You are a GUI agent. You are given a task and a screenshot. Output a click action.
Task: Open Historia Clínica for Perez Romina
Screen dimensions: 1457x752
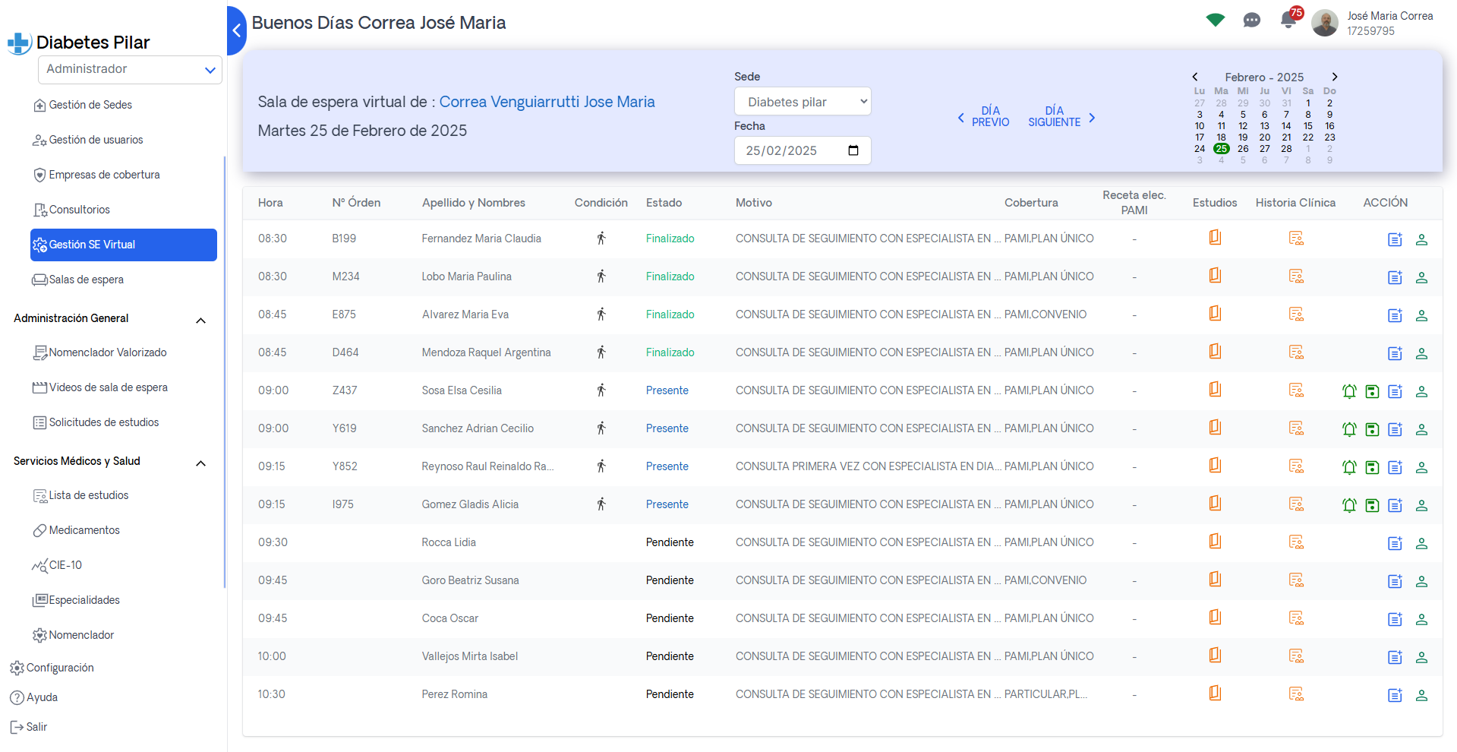point(1296,694)
